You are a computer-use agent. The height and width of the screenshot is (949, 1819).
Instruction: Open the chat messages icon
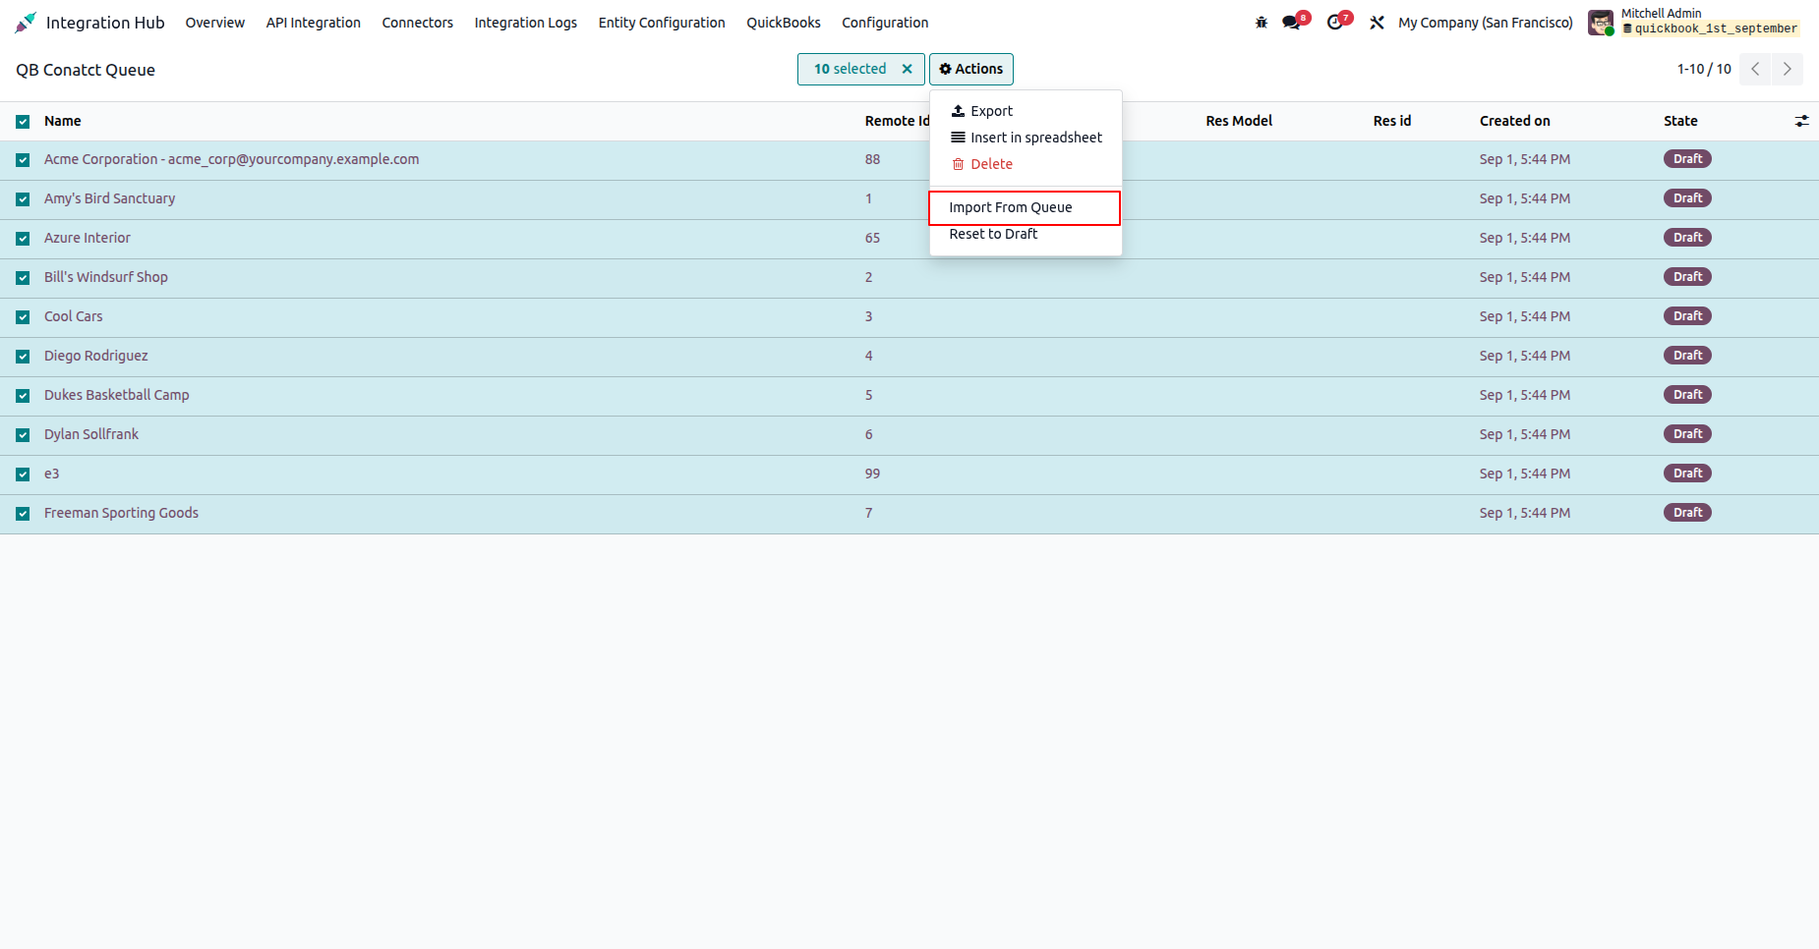tap(1294, 22)
